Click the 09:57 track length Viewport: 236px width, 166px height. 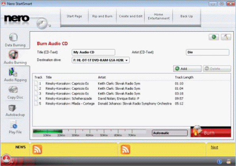(x=179, y=98)
